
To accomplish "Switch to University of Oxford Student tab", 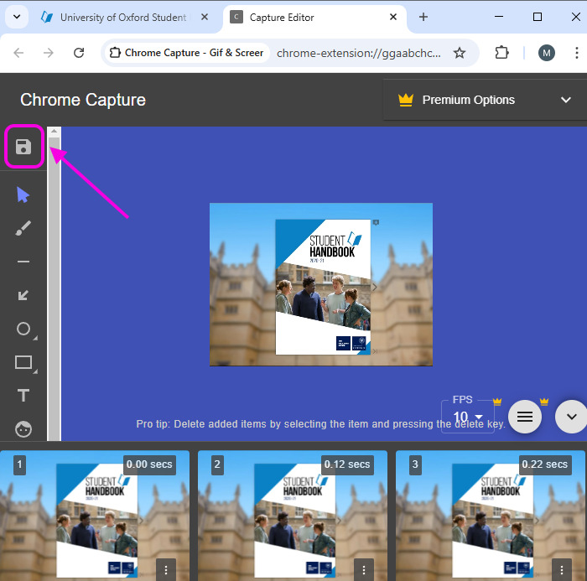I will (123, 18).
